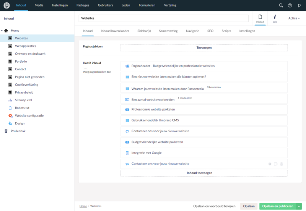Switch to the SEO tab
Viewport: 306px width, 211px height.
[210, 31]
